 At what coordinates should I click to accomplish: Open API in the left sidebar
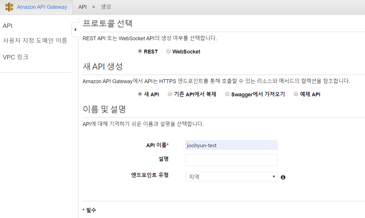coord(8,26)
